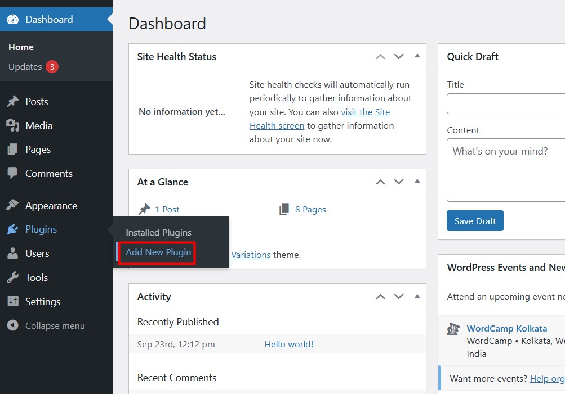Click the Save Draft button
This screenshot has width=565, height=394.
click(x=475, y=221)
